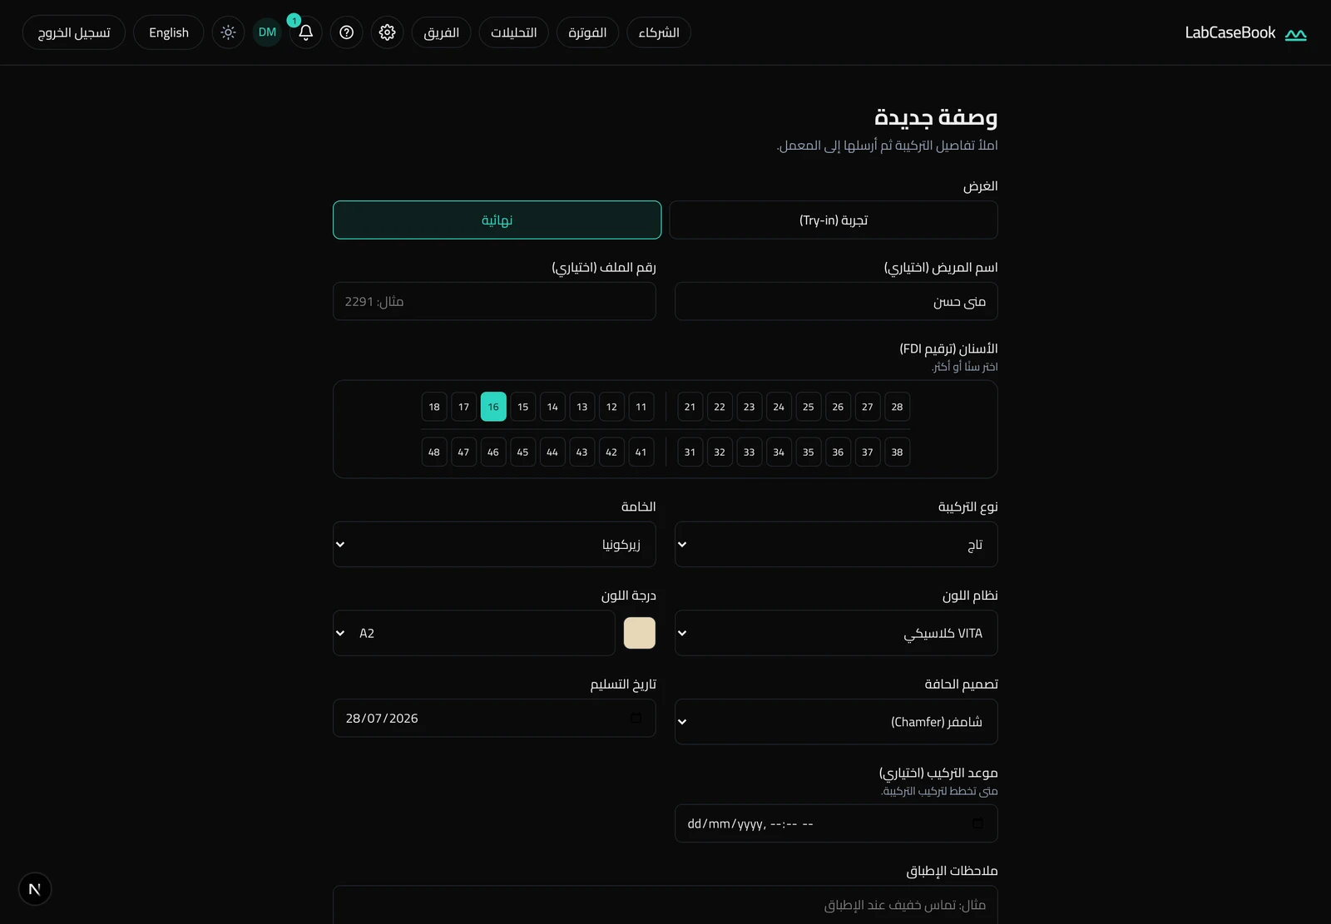Select tooth 14
The width and height of the screenshot is (1331, 924).
552,407
